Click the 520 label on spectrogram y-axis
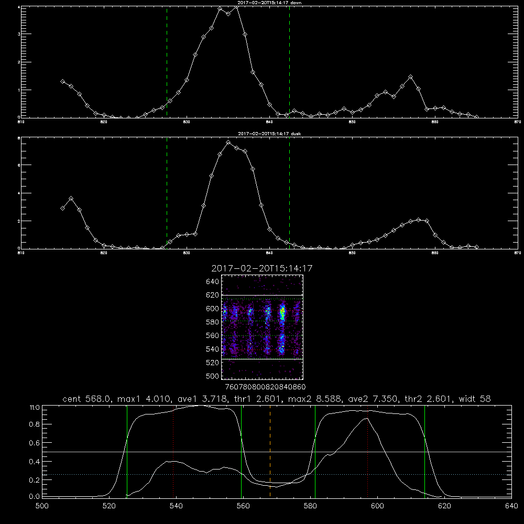The image size is (524, 524). click(213, 363)
